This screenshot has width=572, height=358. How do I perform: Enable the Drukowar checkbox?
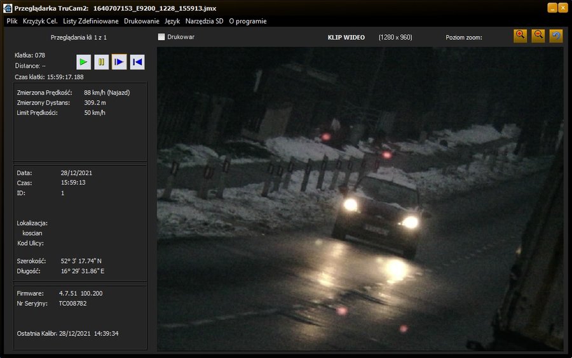(x=161, y=37)
